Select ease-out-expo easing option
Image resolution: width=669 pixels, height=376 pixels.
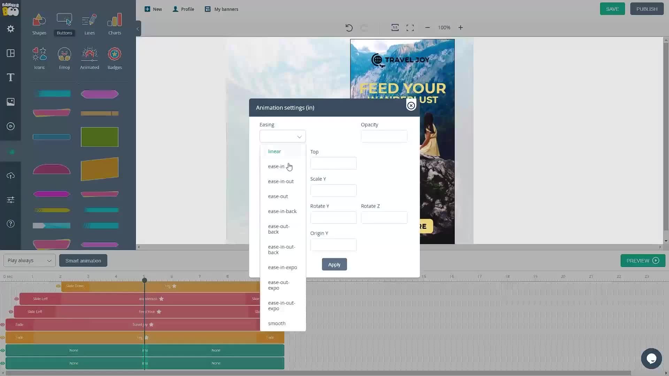[x=283, y=285]
